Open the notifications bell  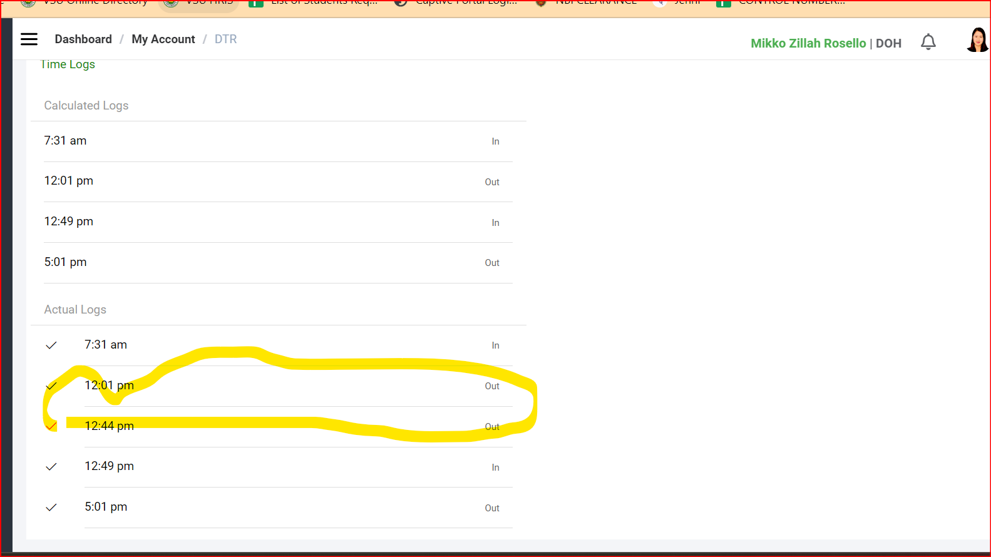click(x=928, y=42)
